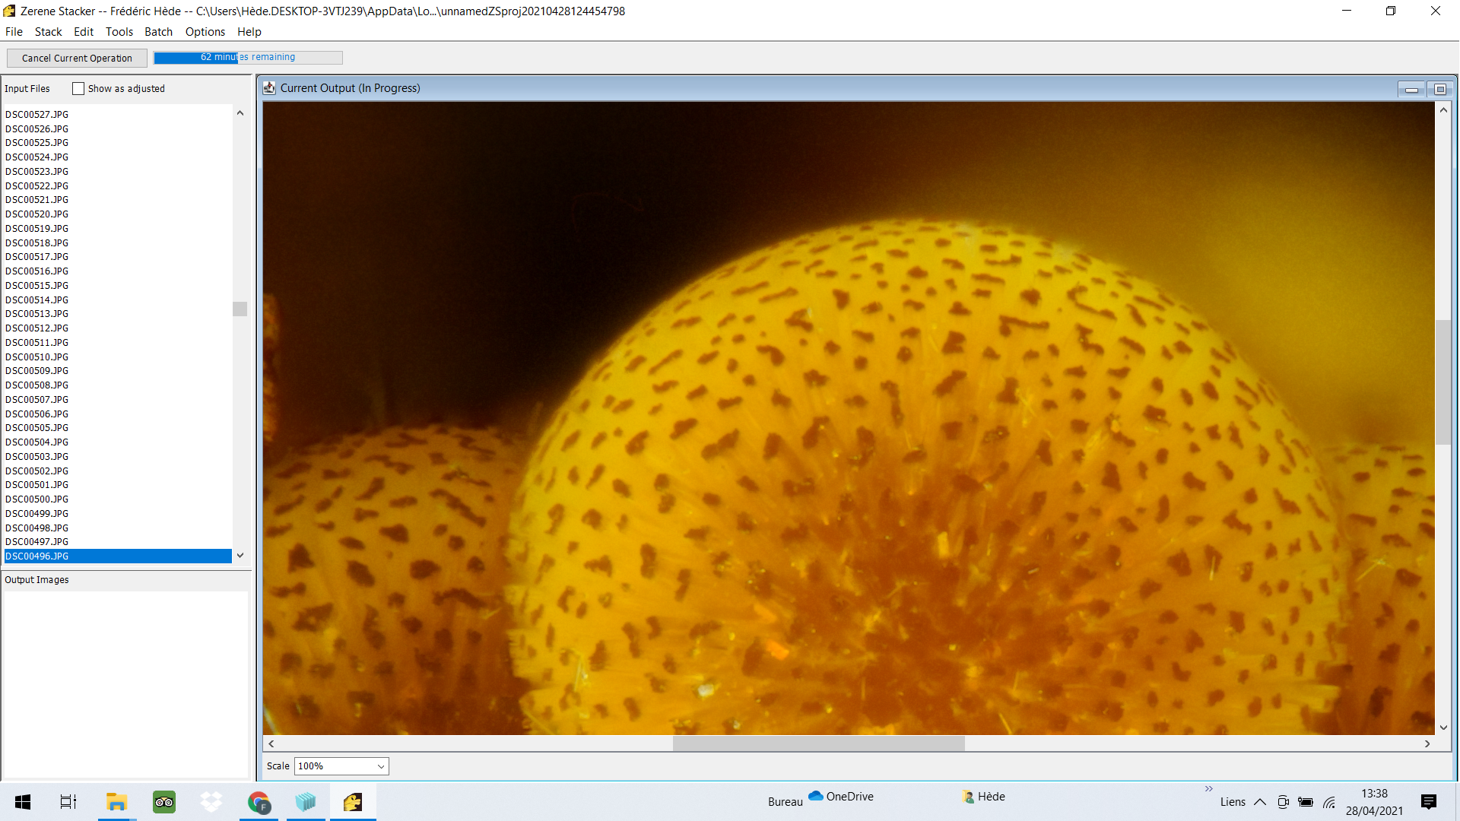Image resolution: width=1460 pixels, height=821 pixels.
Task: Show hidden system tray icons chevron
Action: [x=1260, y=802]
